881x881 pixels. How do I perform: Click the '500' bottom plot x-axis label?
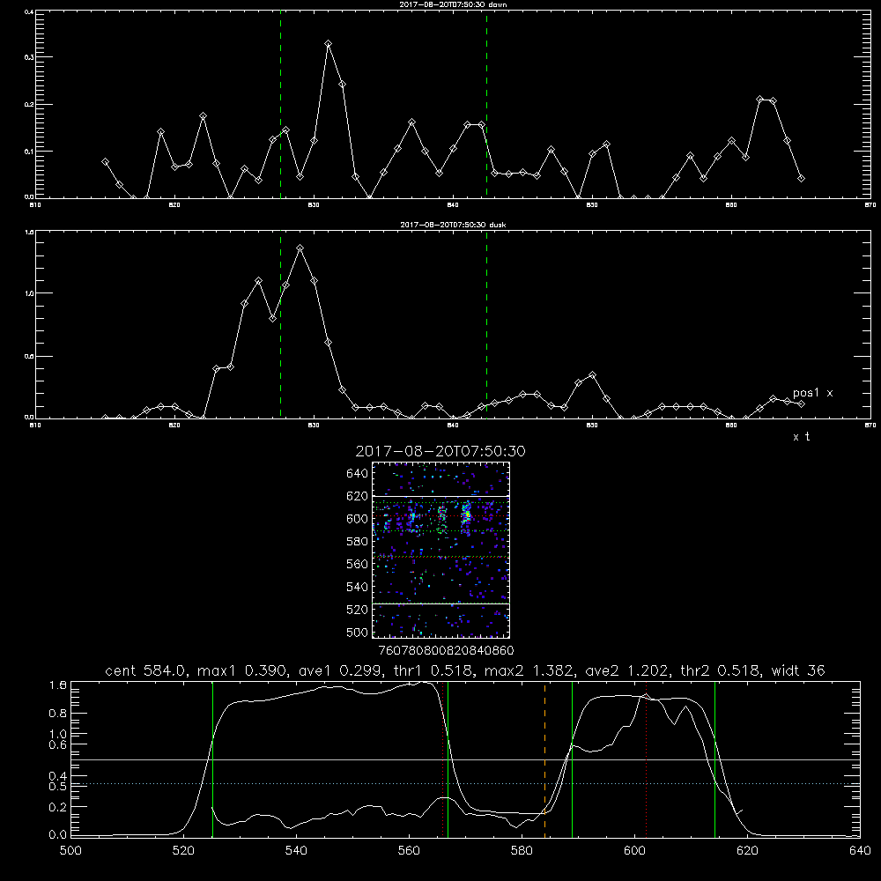(x=70, y=850)
